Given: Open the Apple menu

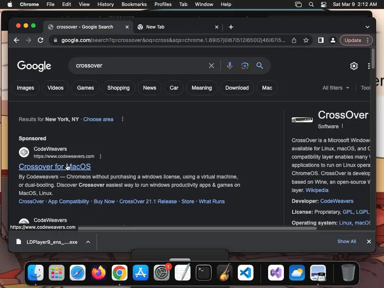Looking at the screenshot, I should coord(10,4).
